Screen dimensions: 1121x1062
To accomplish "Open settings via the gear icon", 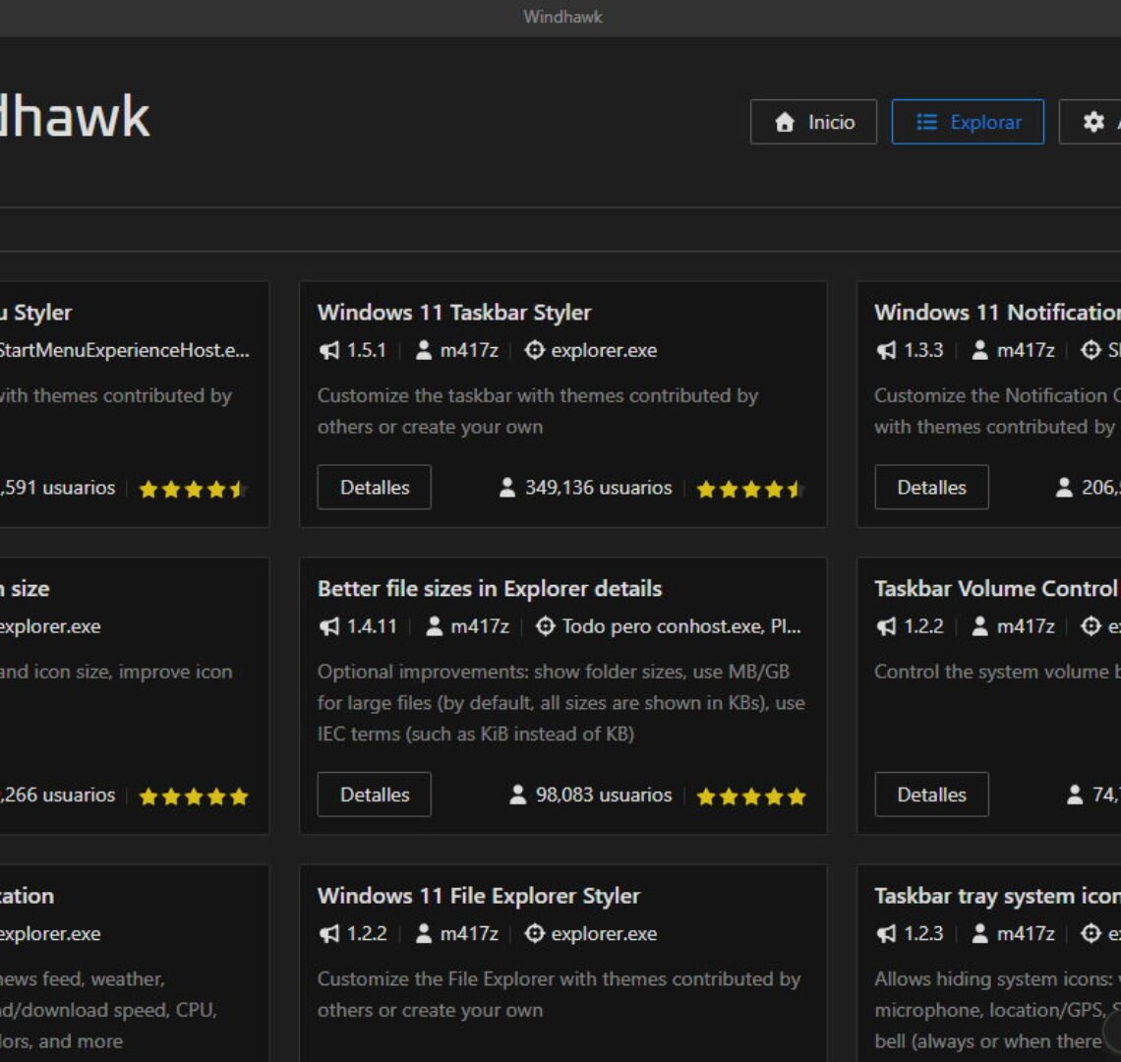I will [1092, 122].
